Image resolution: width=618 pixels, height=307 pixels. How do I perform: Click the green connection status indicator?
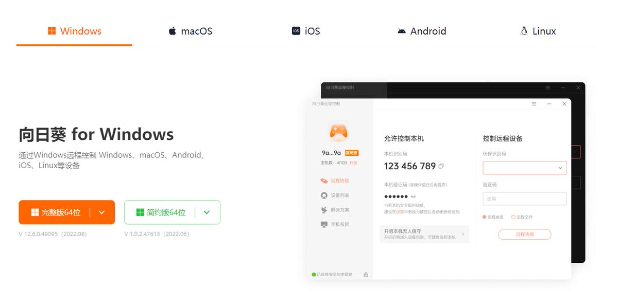(x=314, y=275)
